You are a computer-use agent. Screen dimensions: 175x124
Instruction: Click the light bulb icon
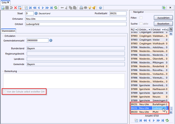(x=90, y=8)
